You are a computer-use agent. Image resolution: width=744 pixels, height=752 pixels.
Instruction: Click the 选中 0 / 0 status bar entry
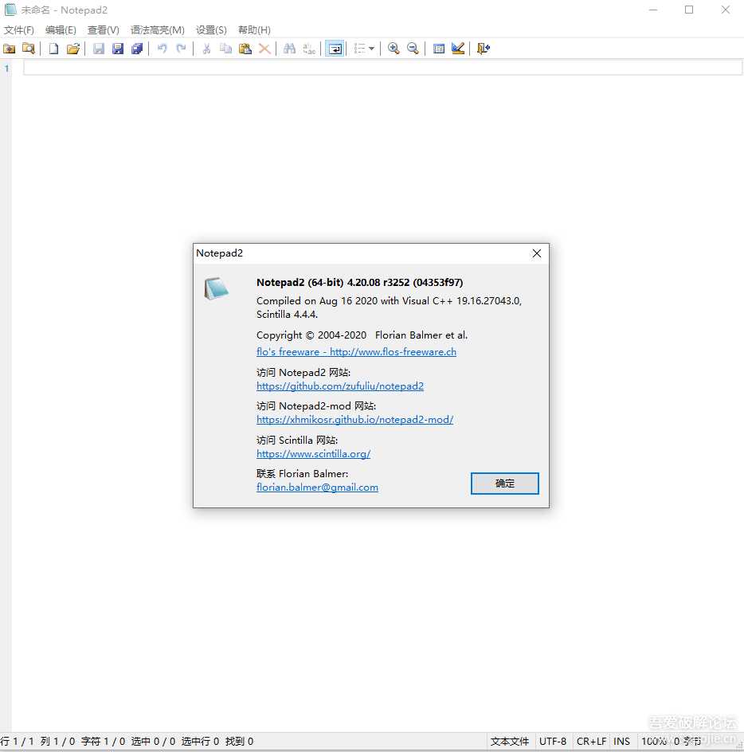click(x=154, y=741)
